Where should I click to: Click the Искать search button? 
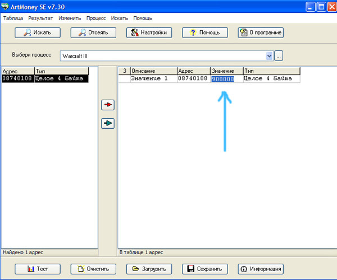(x=38, y=32)
